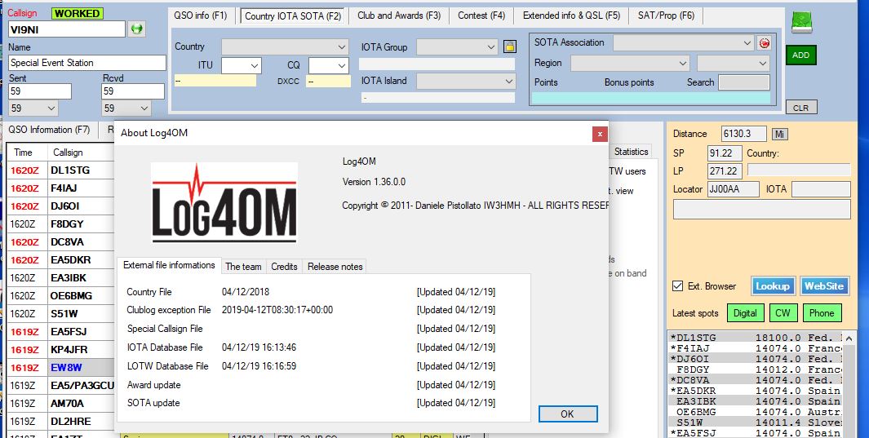Toggle Digital spots filter
Viewport: 869px width, 438px height.
(x=746, y=313)
